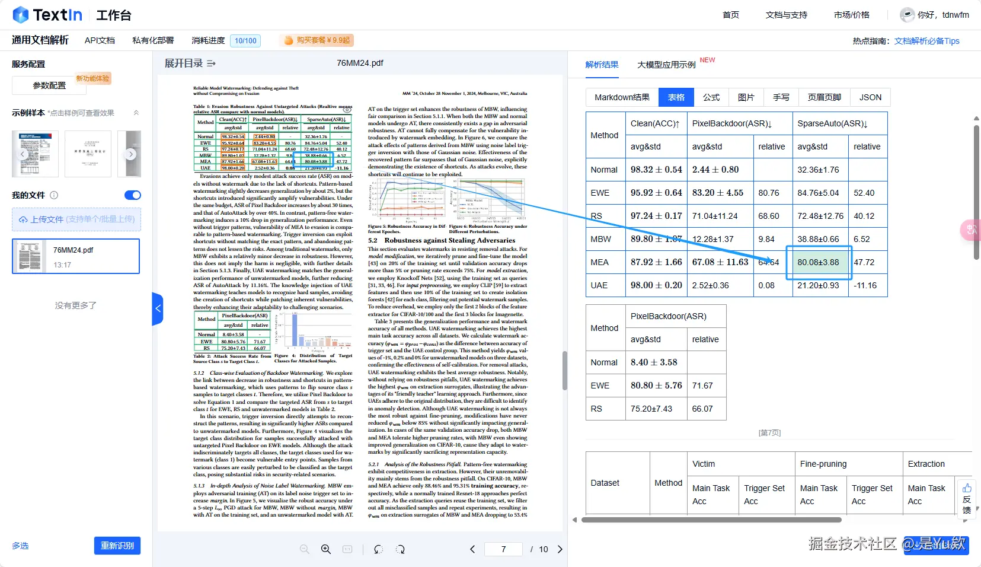The height and width of the screenshot is (567, 981).
Task: Click the tdnwfm user avatar
Action: (906, 14)
